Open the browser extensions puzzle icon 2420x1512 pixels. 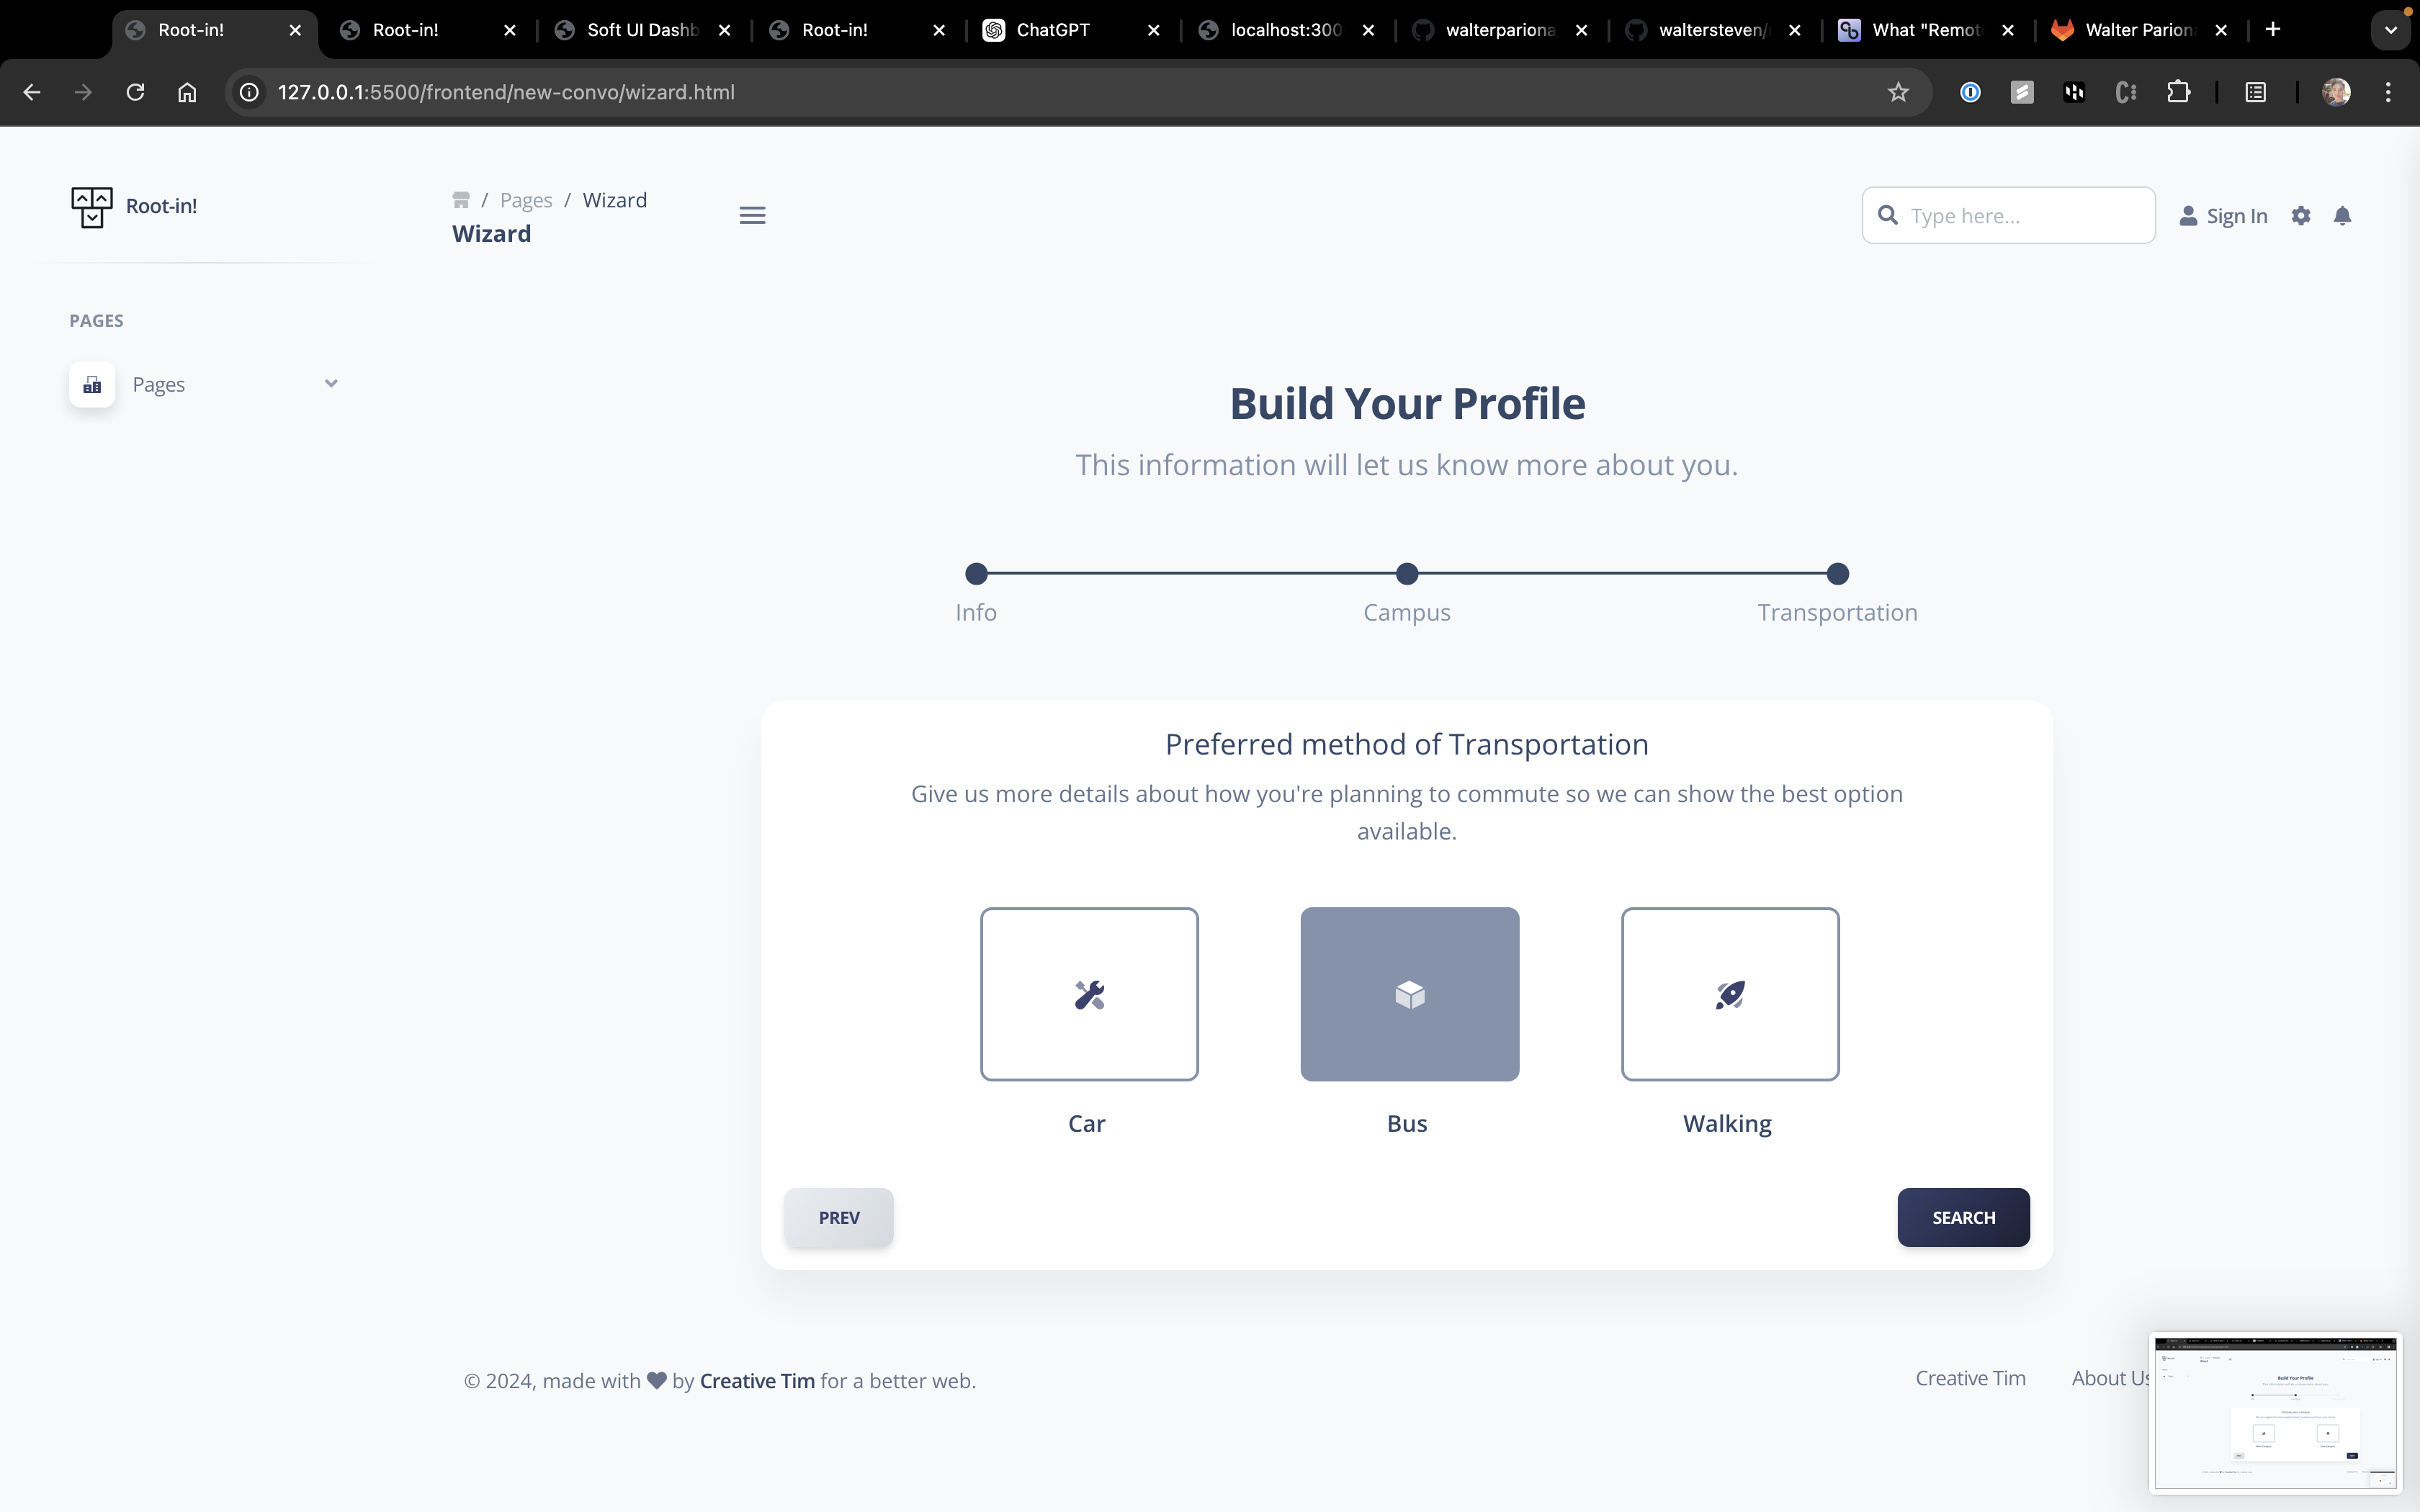[2178, 92]
